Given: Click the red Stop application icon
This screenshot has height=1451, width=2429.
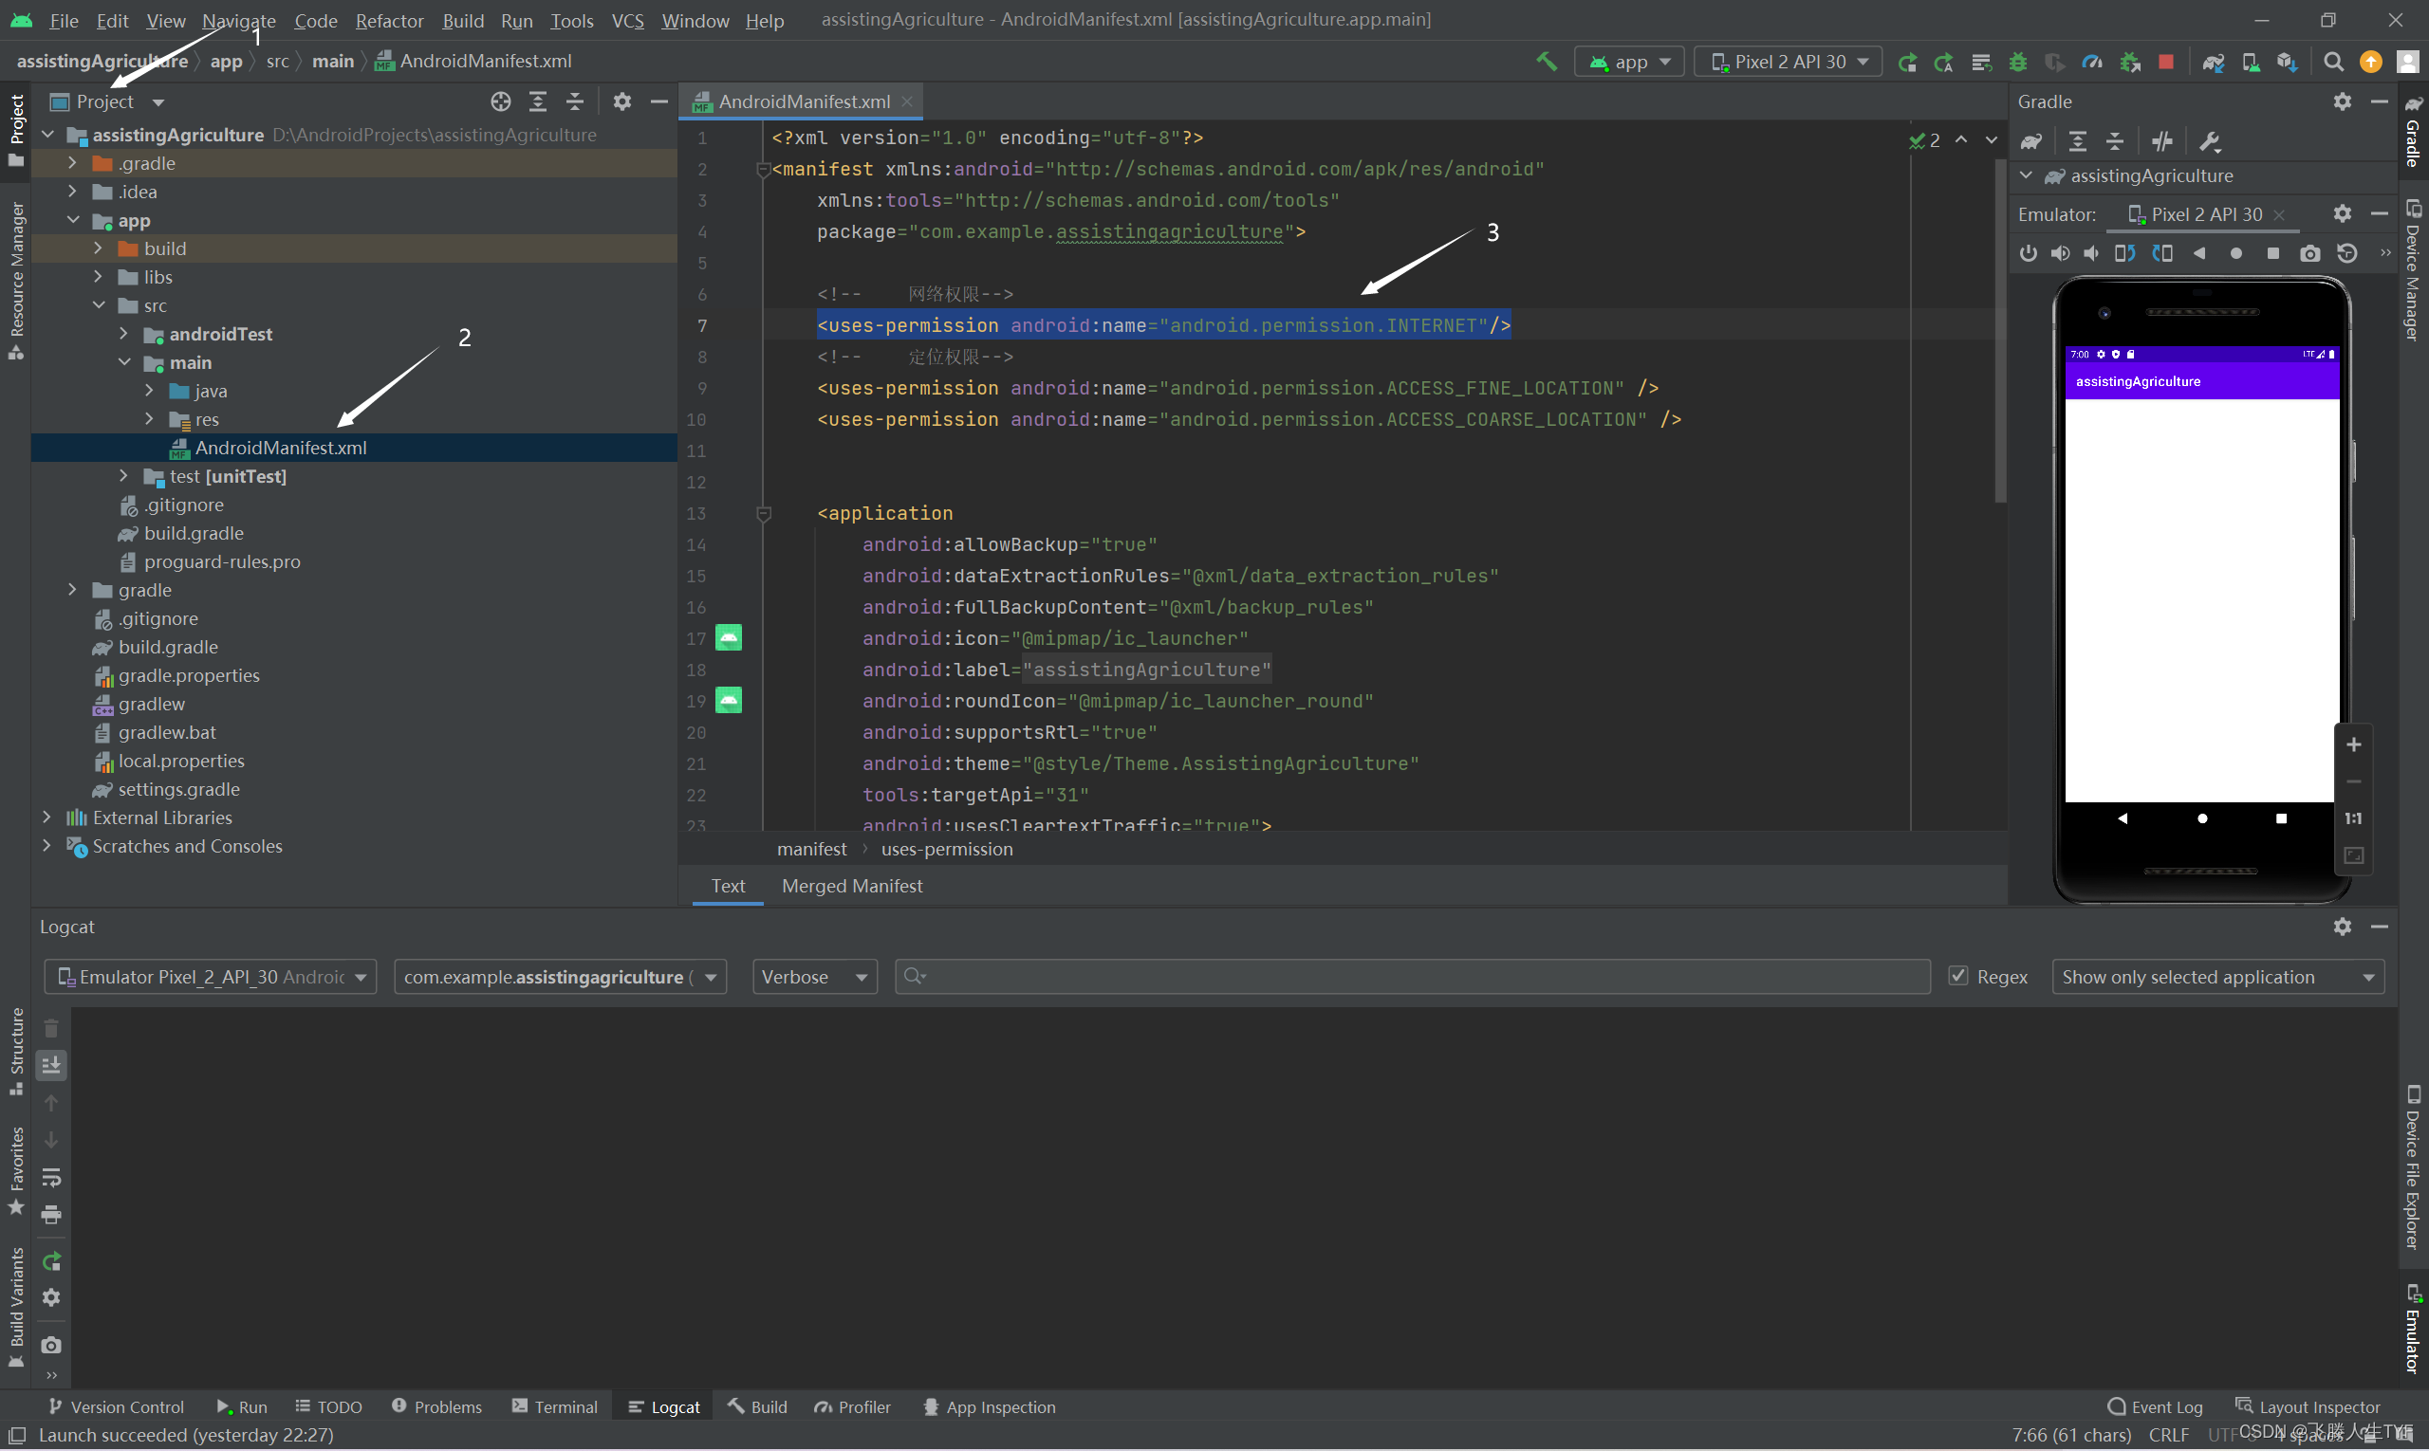Looking at the screenshot, I should pyautogui.click(x=2166, y=61).
